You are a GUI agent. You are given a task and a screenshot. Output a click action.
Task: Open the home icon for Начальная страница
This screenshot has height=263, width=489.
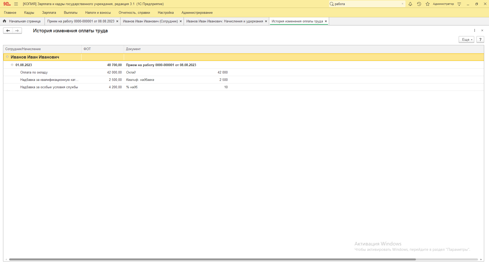click(x=5, y=21)
